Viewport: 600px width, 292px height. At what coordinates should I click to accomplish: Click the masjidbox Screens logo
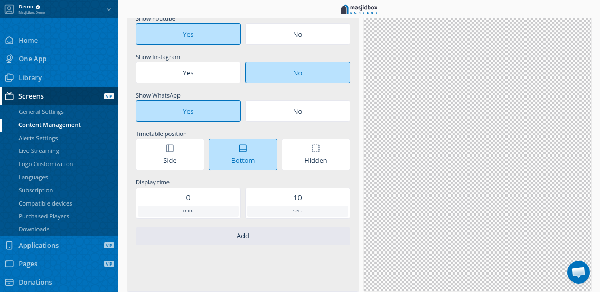(359, 9)
